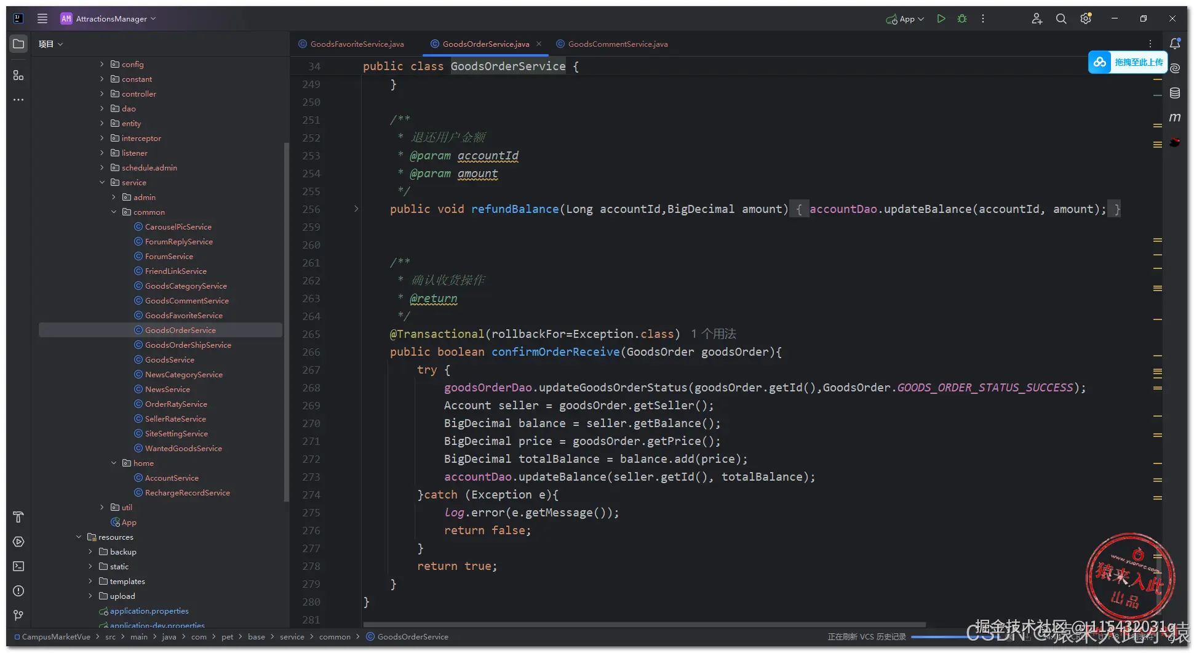
Task: Open the Code With Me user icon
Action: (x=1037, y=18)
